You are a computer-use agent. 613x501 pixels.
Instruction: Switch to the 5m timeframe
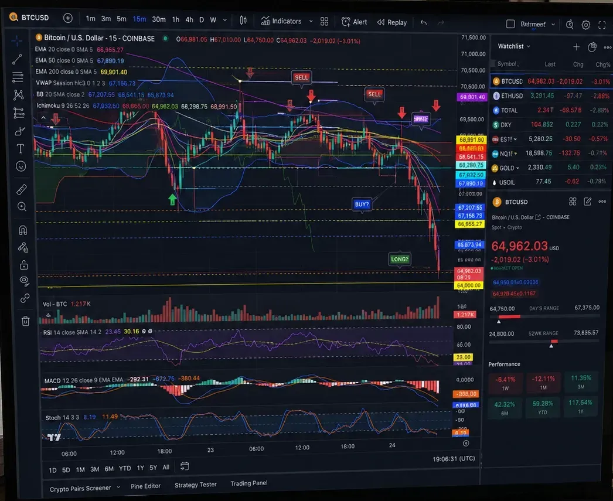(x=121, y=19)
